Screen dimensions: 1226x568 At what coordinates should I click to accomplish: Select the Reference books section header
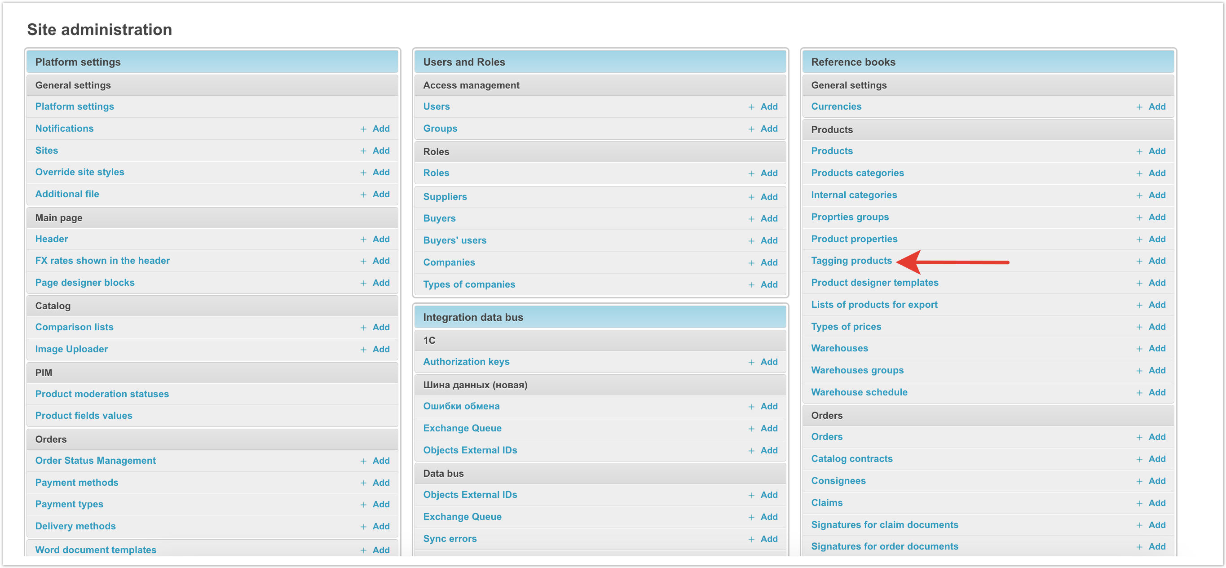point(853,62)
